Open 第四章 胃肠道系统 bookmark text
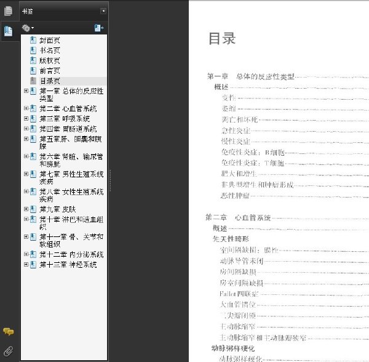Image resolution: width=369 pixels, height=362 pixels. click(68, 129)
